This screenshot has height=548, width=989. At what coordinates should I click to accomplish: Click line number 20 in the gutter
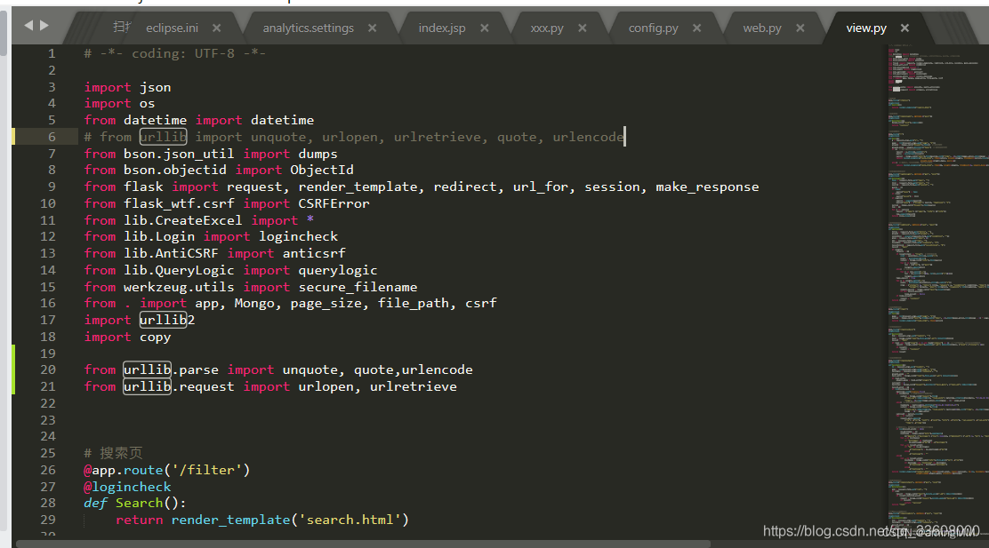pos(48,369)
